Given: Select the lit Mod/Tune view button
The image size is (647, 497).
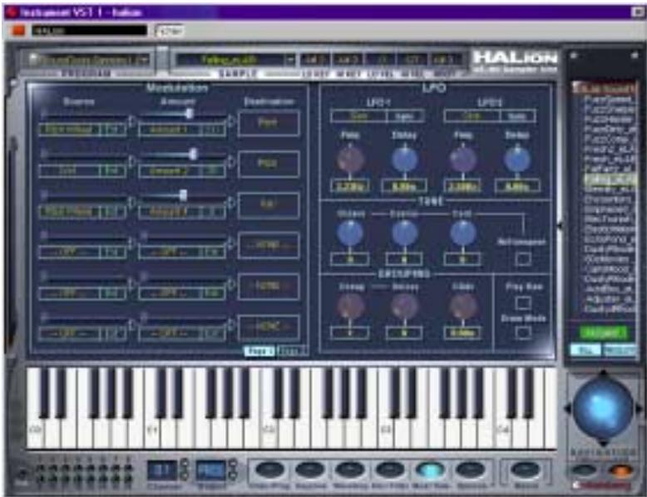Looking at the screenshot, I should click(x=430, y=470).
